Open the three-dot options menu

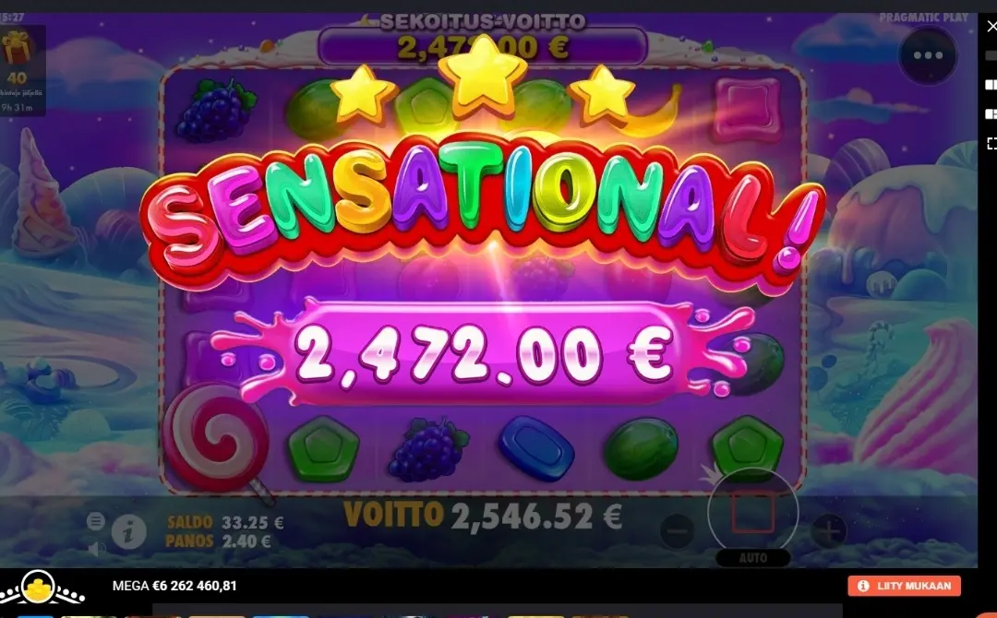click(928, 55)
